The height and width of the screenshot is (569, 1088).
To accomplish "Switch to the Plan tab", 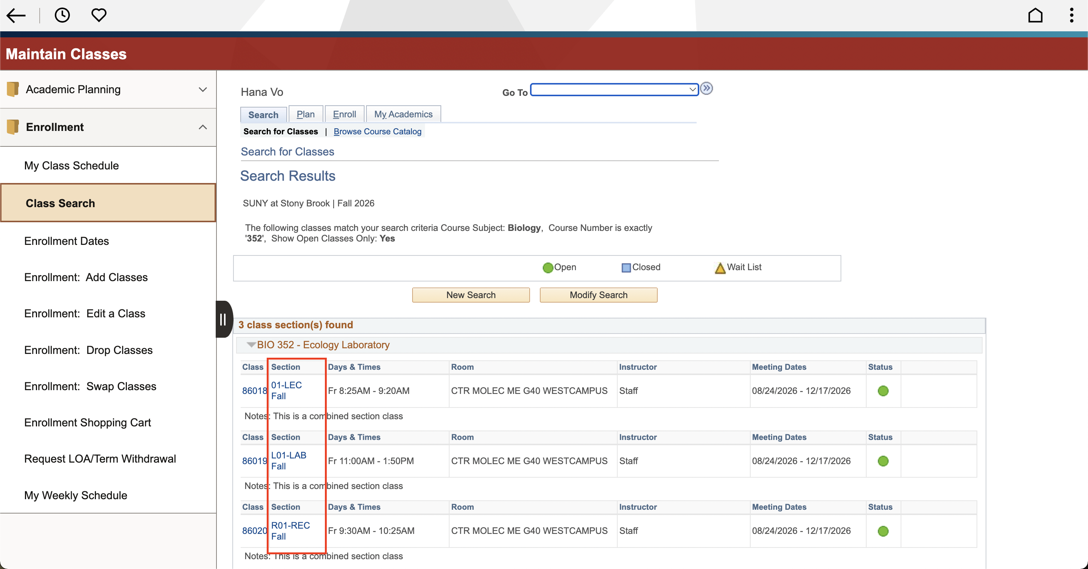I will pos(306,114).
